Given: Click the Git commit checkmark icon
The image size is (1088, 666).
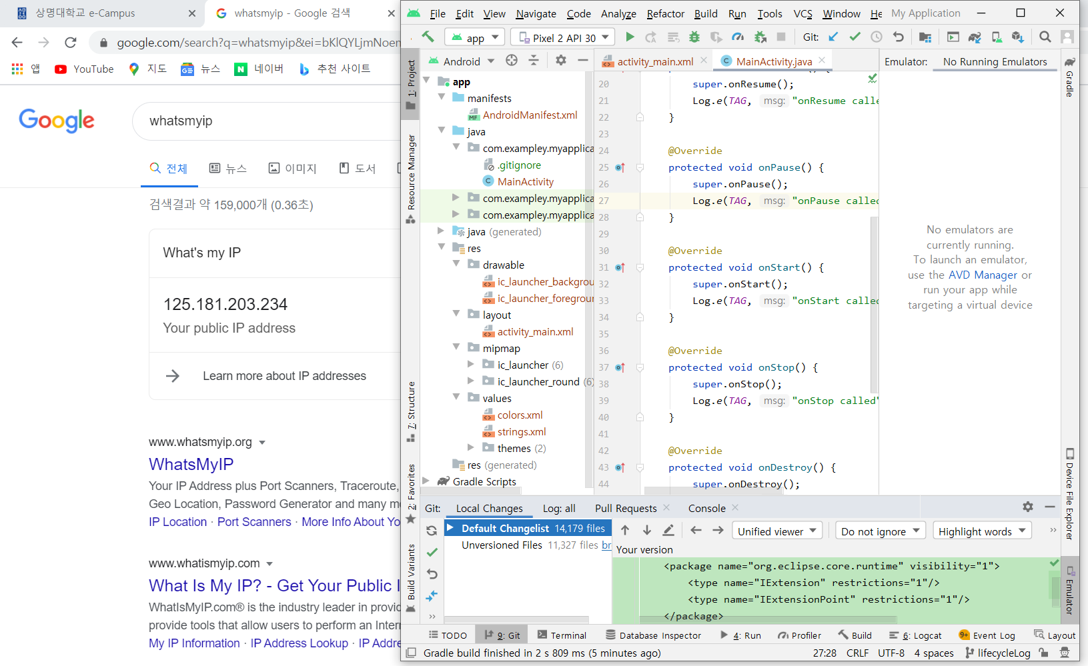Looking at the screenshot, I should (855, 37).
